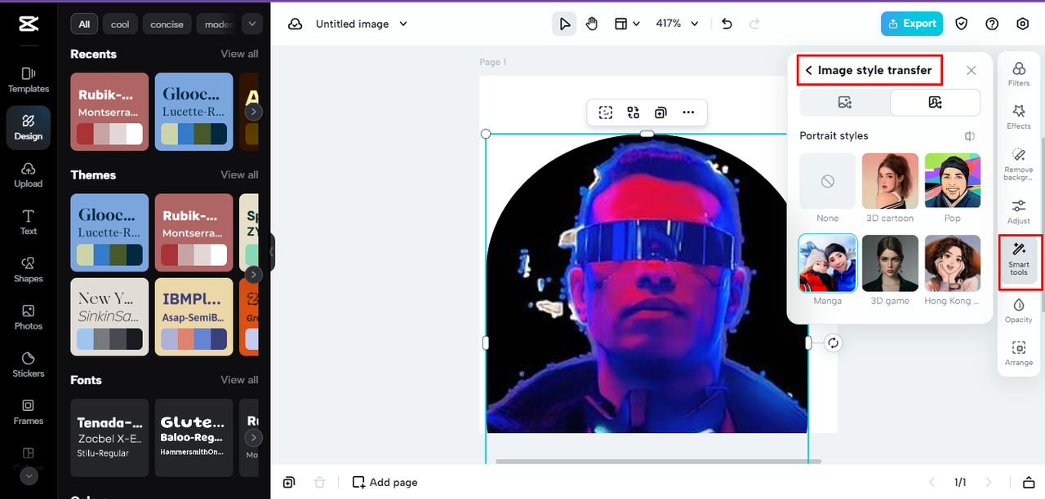
Task: Show next Themes items with arrow
Action: [255, 275]
